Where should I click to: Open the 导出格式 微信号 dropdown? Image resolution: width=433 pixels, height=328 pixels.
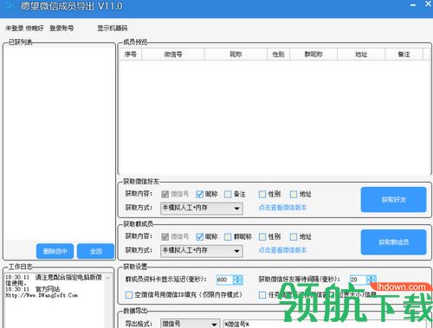click(190, 324)
